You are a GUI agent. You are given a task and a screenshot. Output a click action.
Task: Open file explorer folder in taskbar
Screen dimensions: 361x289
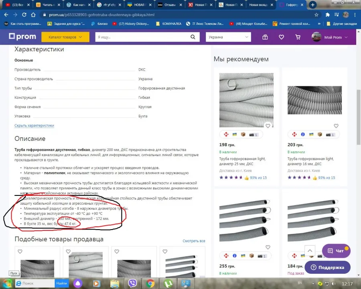115,283
